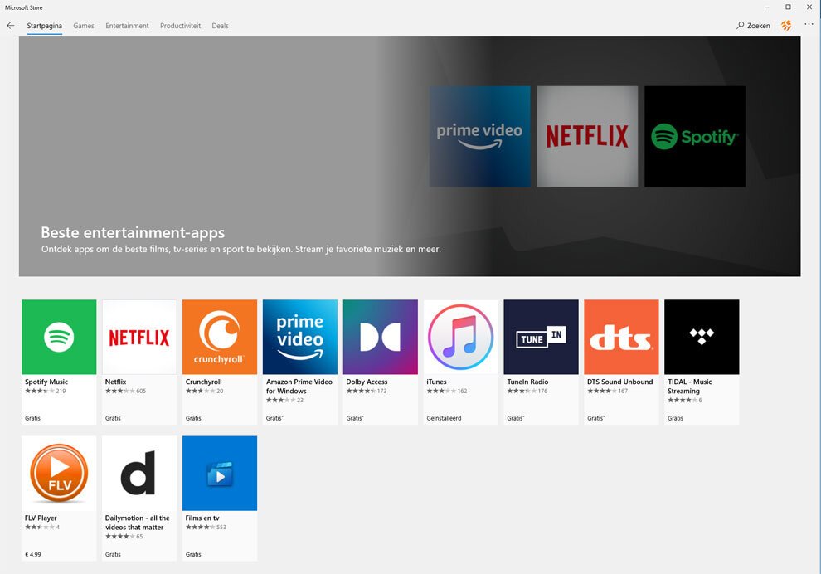Screen dimensions: 821x574
Task: Click the TIDAL - Music Streaming title
Action: point(690,387)
